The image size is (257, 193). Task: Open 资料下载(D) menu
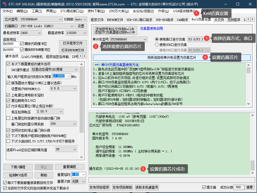96,11
